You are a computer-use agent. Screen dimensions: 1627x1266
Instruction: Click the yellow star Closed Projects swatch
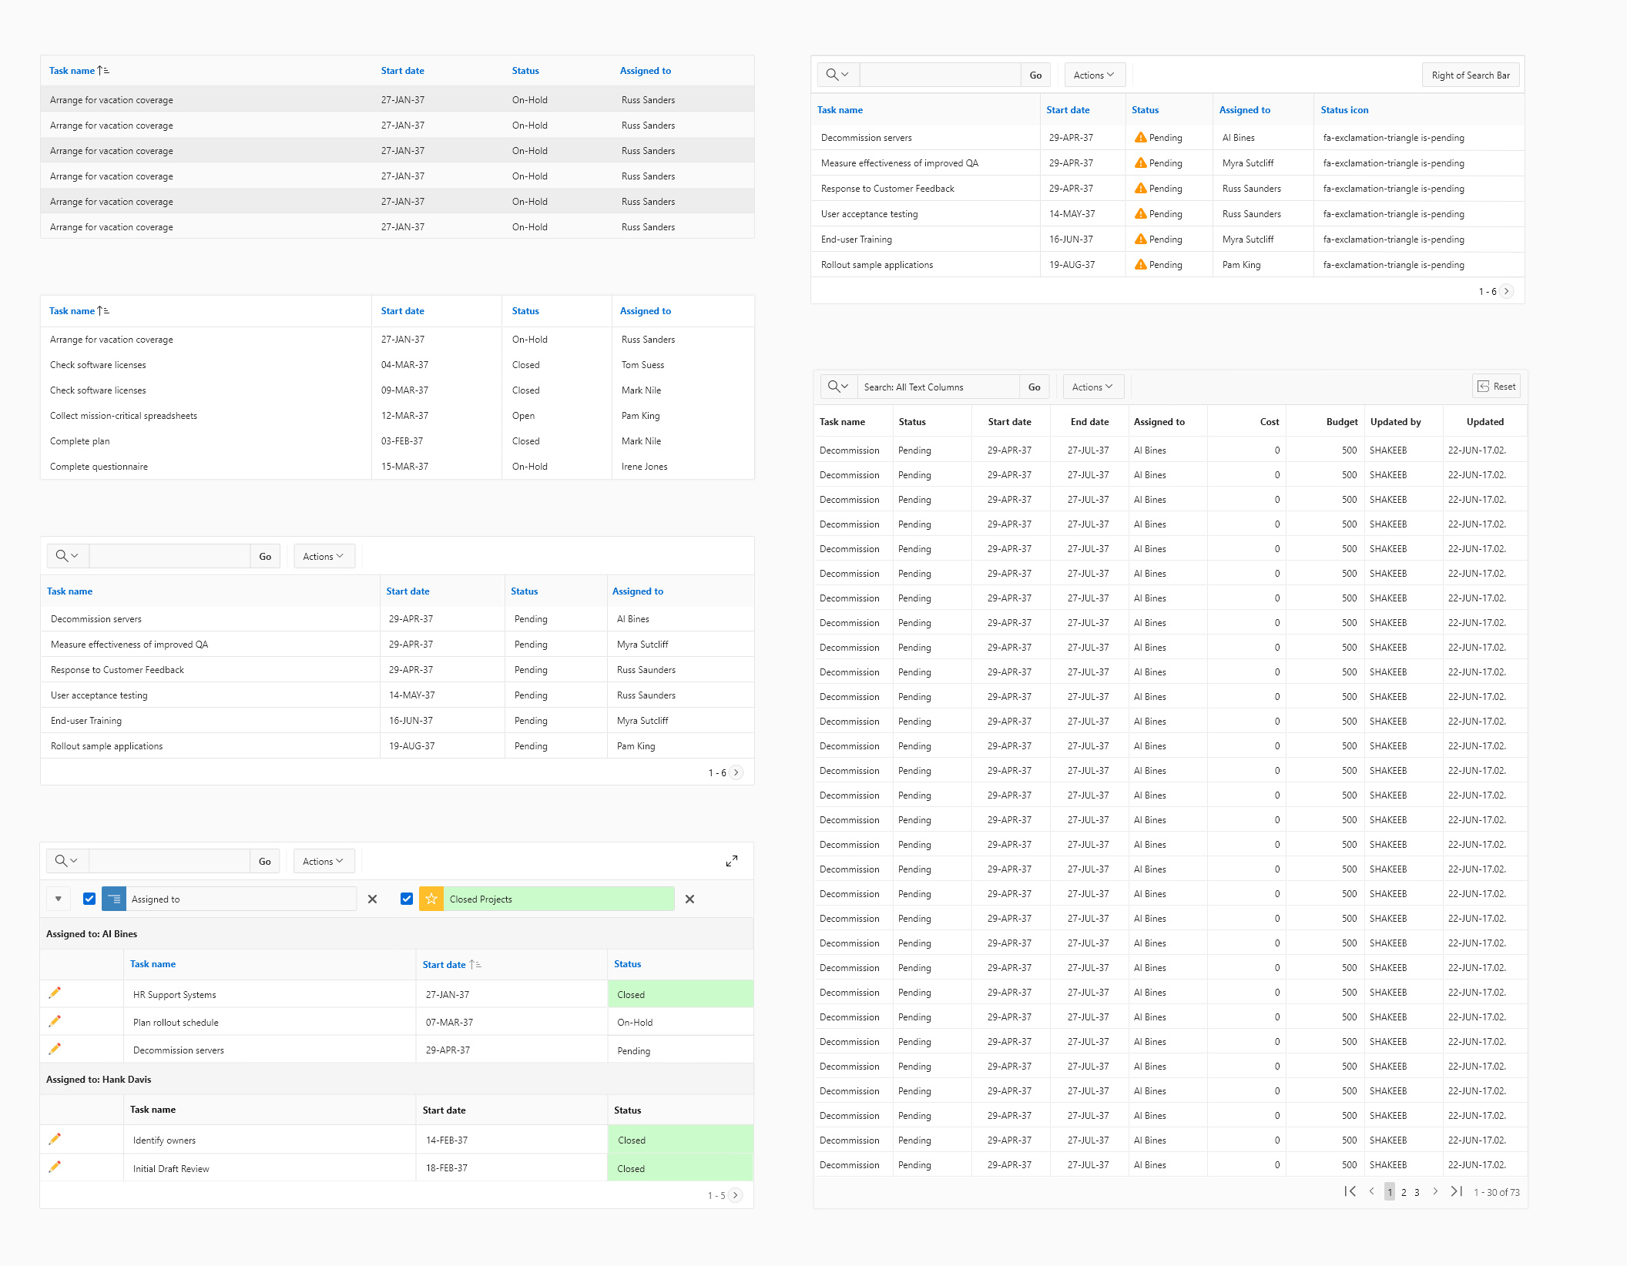coord(431,899)
